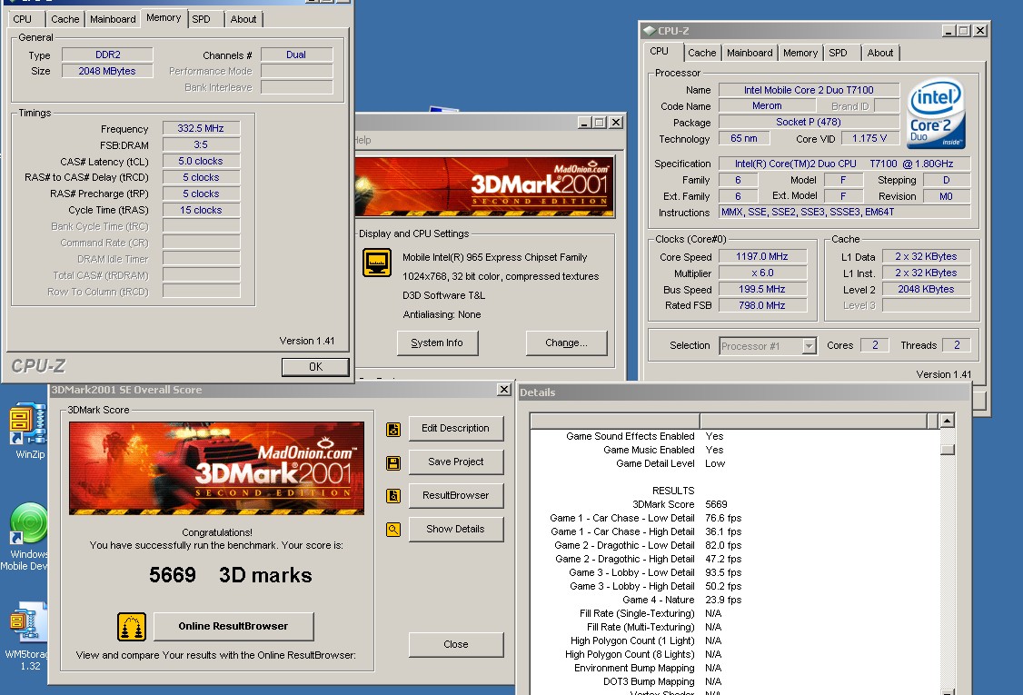Click the Channels # Dual field
This screenshot has height=695, width=1023.
pyautogui.click(x=296, y=55)
